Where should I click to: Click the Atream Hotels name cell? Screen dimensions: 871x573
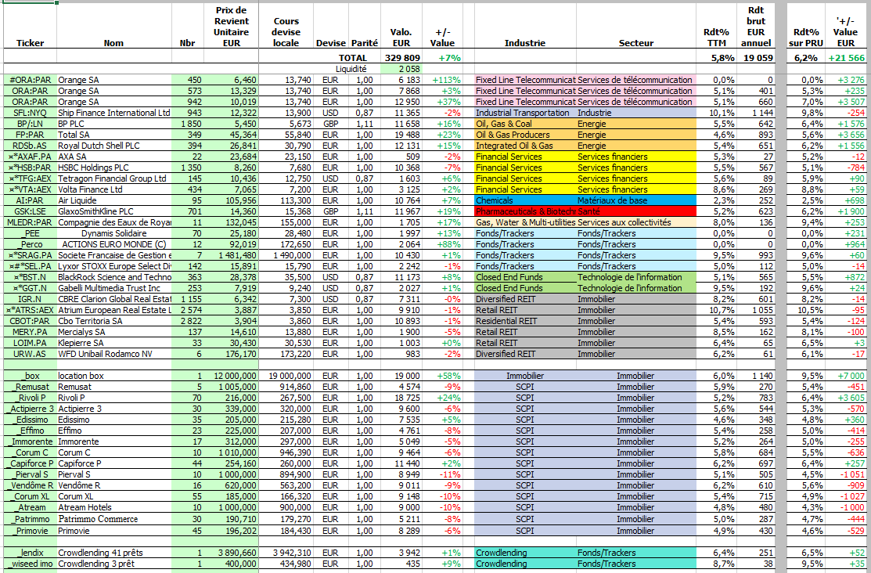pos(114,507)
